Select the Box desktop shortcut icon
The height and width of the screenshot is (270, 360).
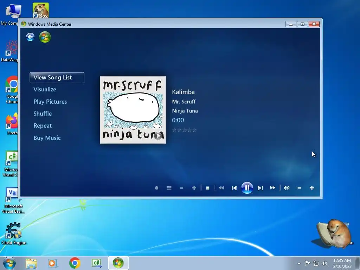(41, 10)
